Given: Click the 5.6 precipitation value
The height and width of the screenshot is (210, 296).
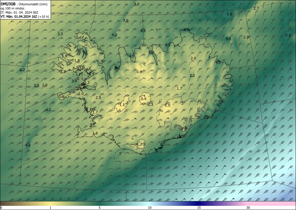Looking at the screenshot, I should 229,14.
